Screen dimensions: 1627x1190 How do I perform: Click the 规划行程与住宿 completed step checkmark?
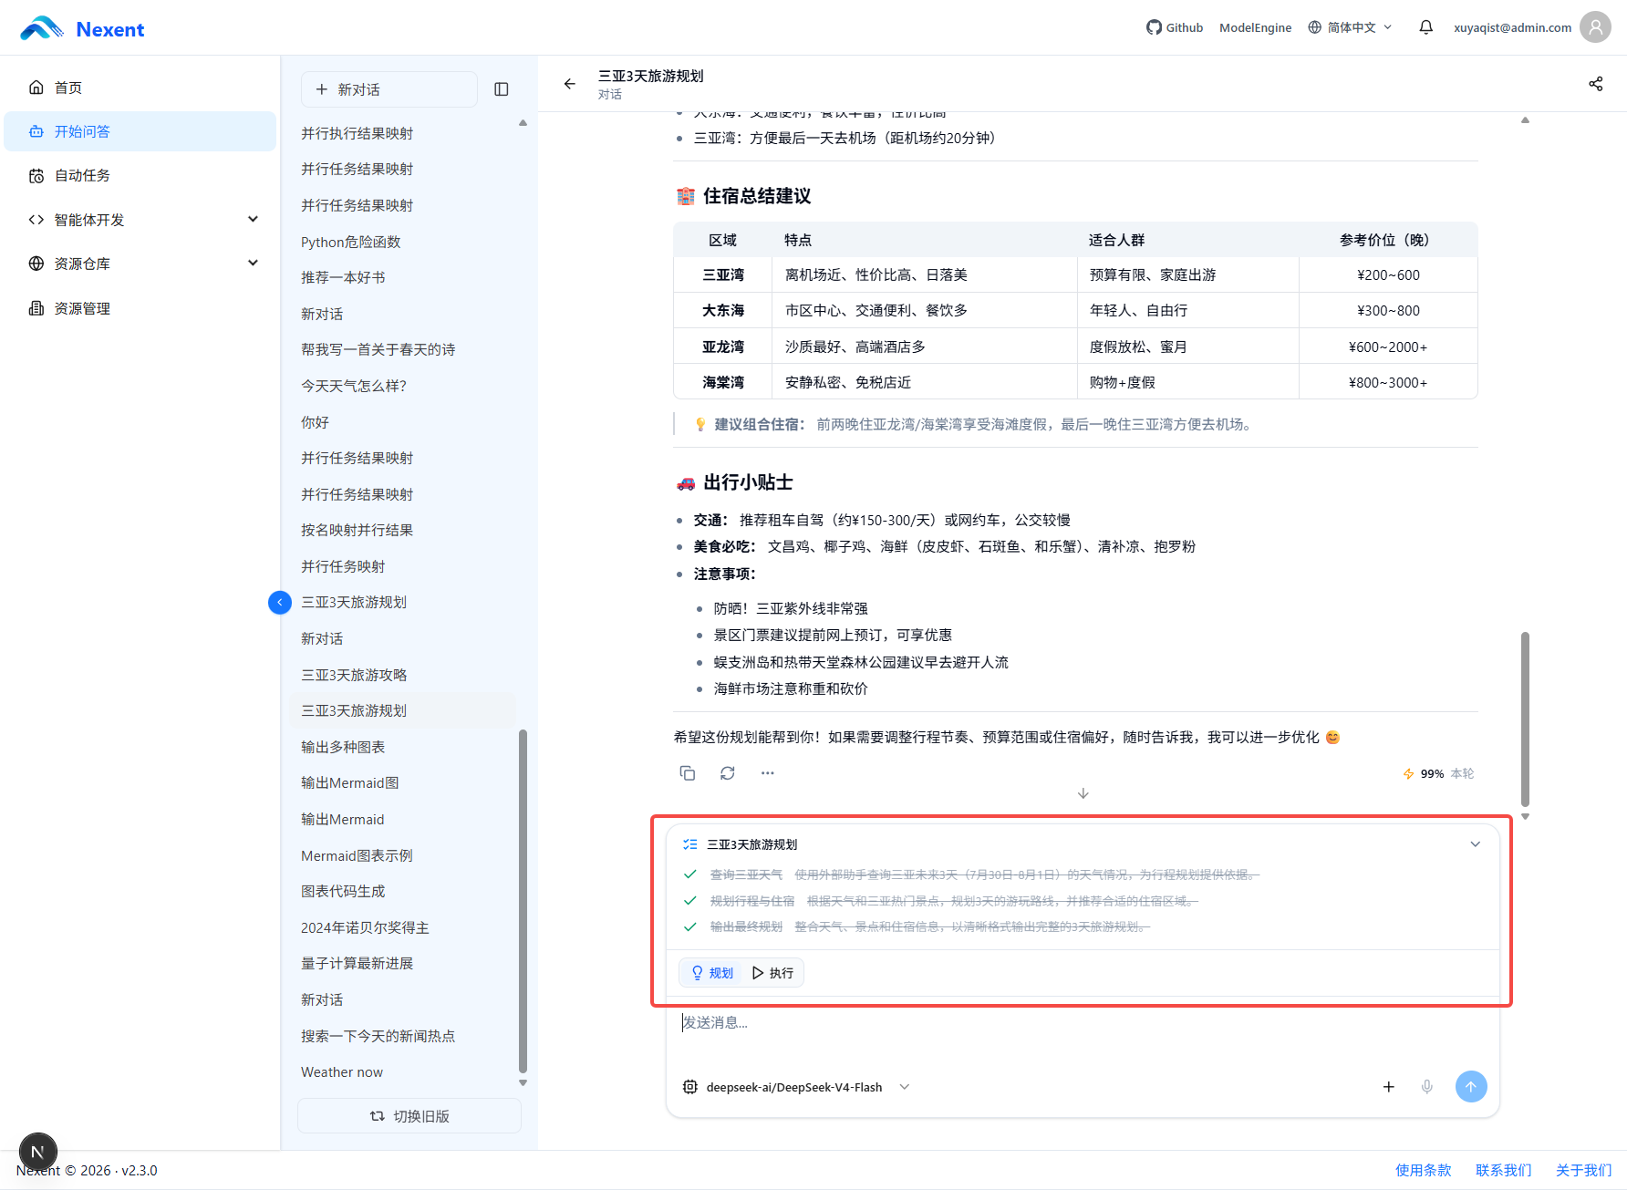pos(690,901)
